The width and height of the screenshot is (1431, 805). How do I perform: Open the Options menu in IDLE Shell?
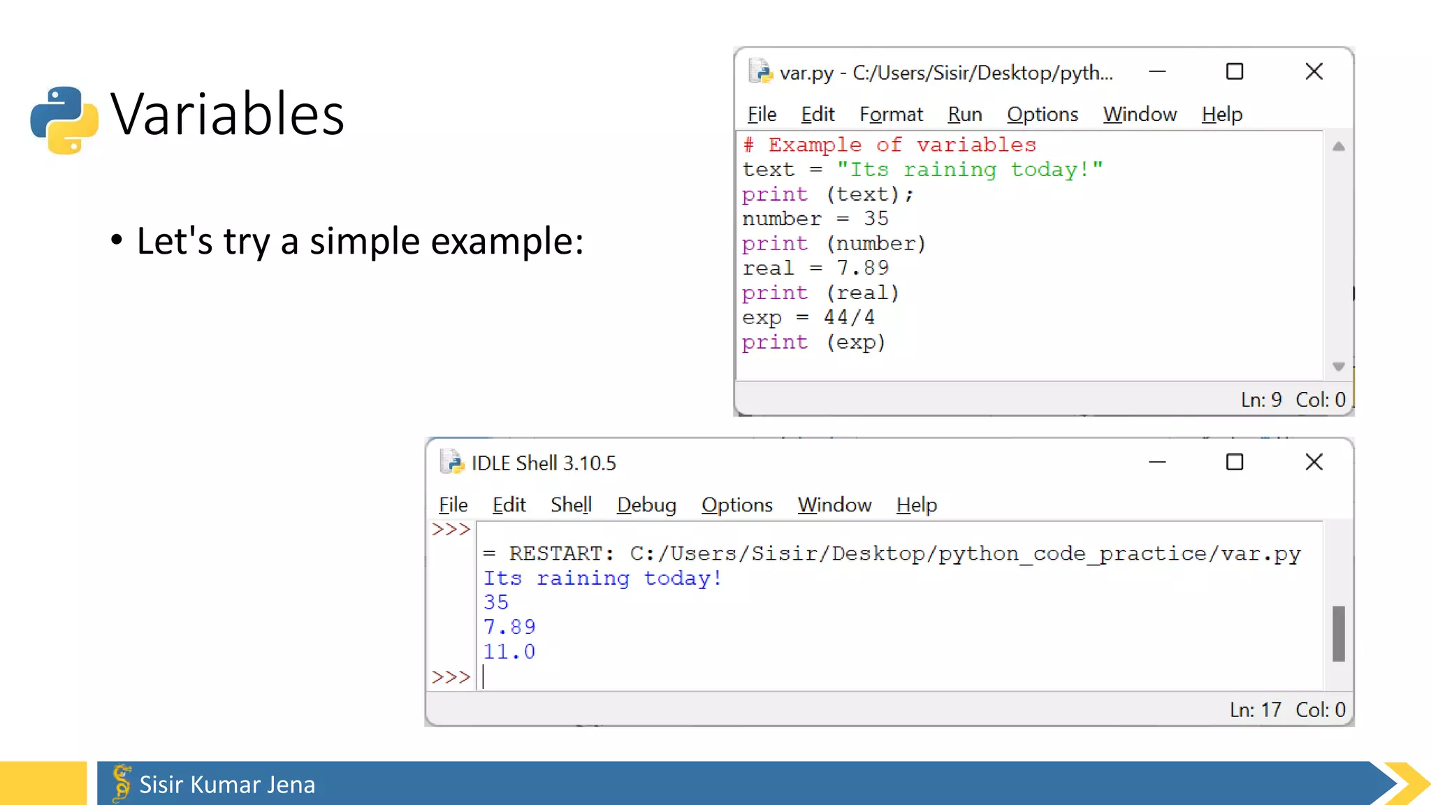coord(736,505)
